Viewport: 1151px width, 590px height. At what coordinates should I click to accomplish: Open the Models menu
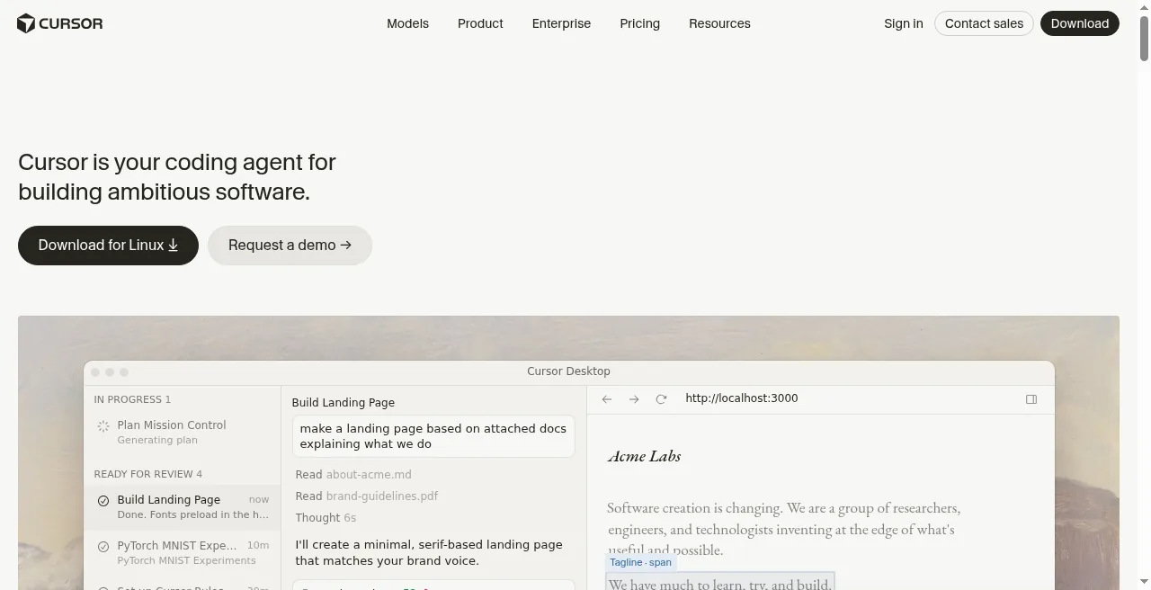click(x=407, y=23)
